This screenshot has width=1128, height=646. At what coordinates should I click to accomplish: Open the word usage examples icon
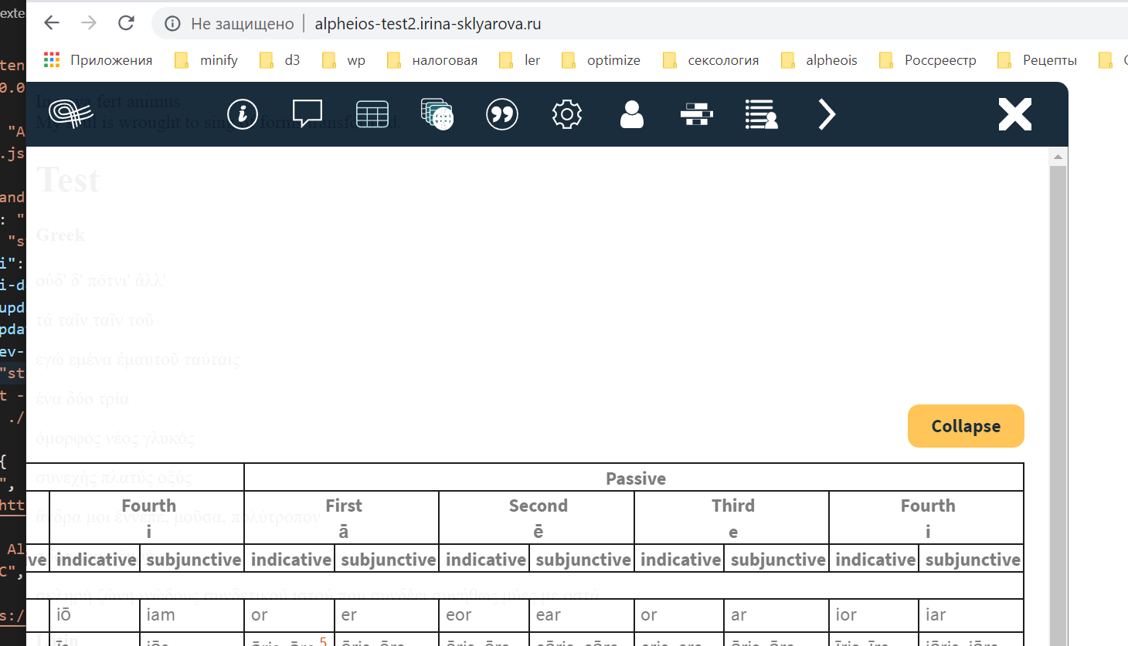(x=696, y=113)
